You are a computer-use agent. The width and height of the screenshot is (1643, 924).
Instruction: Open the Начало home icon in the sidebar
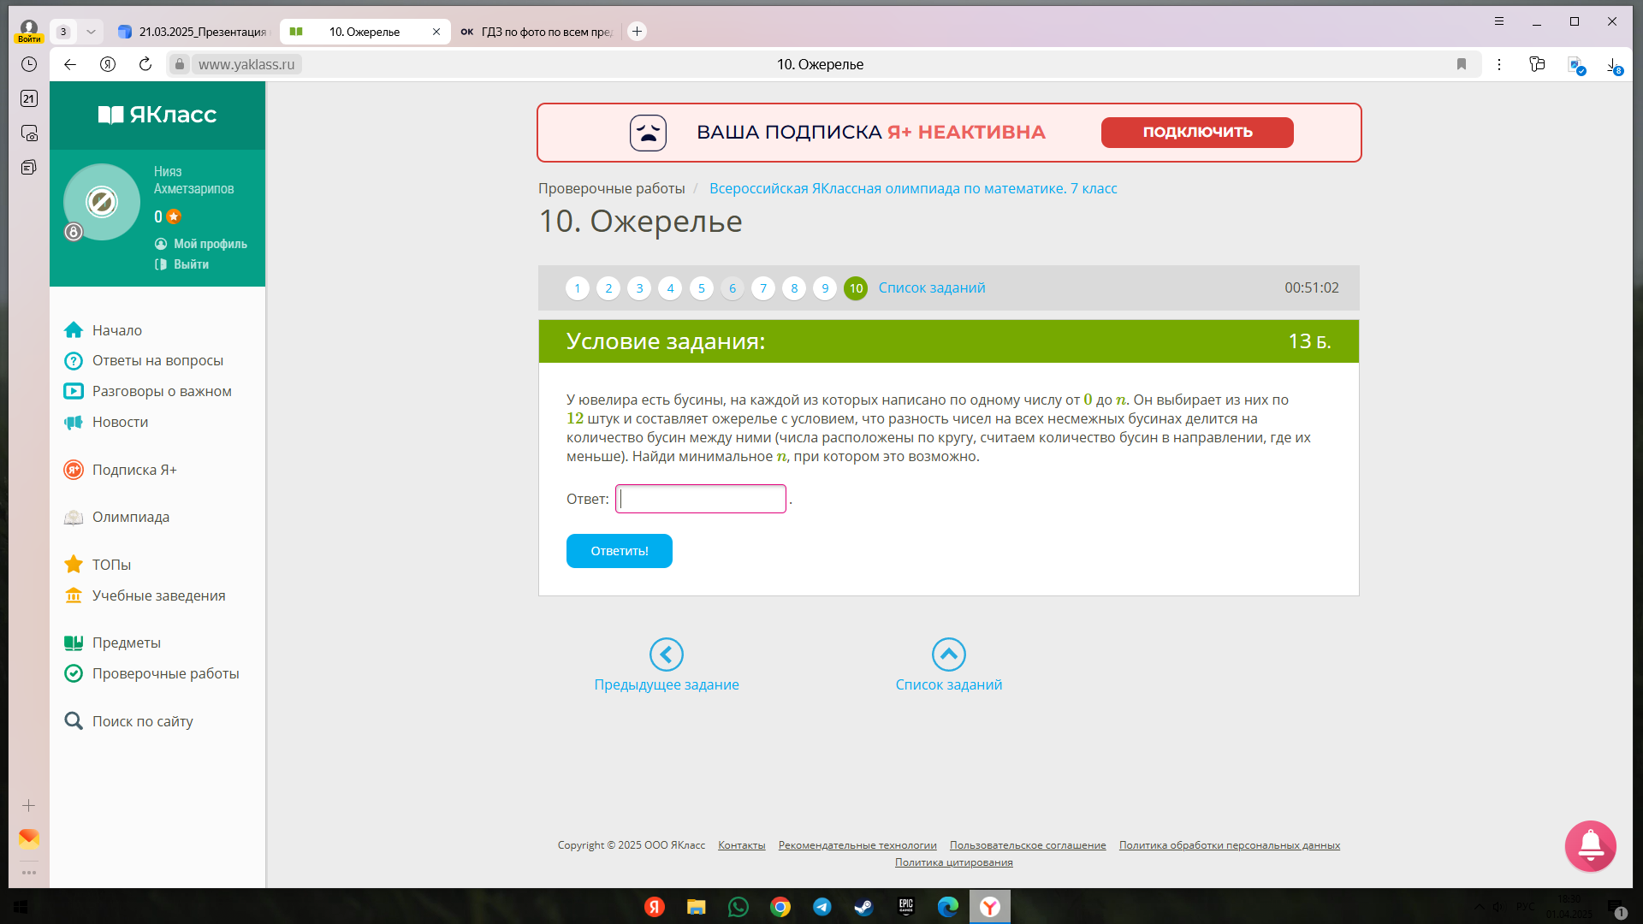(74, 330)
